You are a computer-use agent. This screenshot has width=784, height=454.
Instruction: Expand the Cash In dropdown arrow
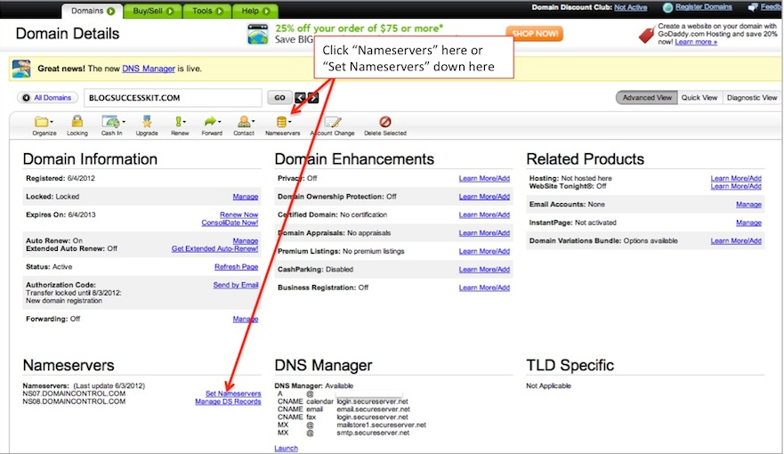(x=124, y=122)
